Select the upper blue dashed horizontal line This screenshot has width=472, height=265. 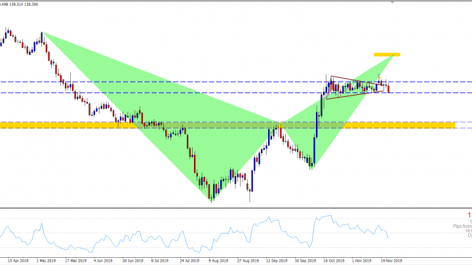pyautogui.click(x=197, y=82)
